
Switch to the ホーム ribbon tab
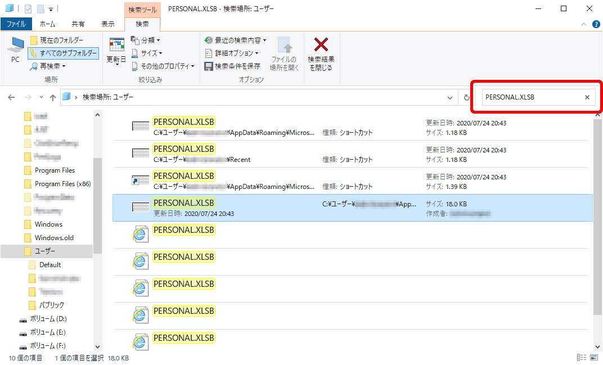(x=47, y=24)
